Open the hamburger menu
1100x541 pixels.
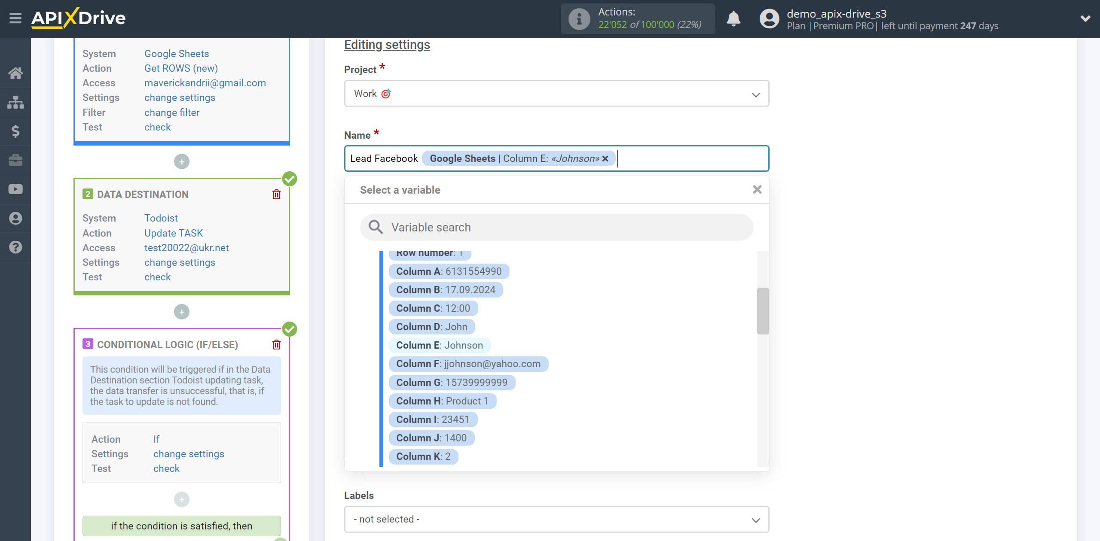(x=15, y=18)
